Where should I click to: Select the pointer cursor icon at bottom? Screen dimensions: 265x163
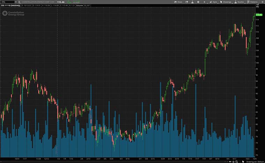pos(243,162)
